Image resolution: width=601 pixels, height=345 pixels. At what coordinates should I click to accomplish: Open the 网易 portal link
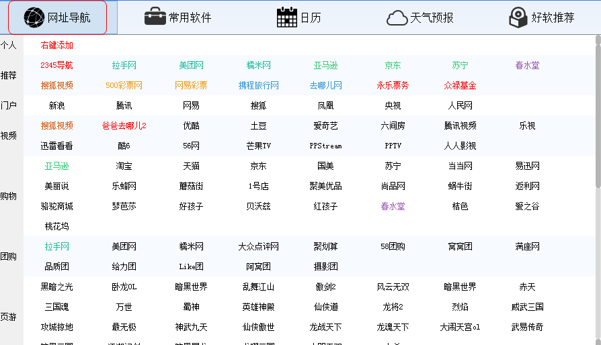click(x=192, y=105)
